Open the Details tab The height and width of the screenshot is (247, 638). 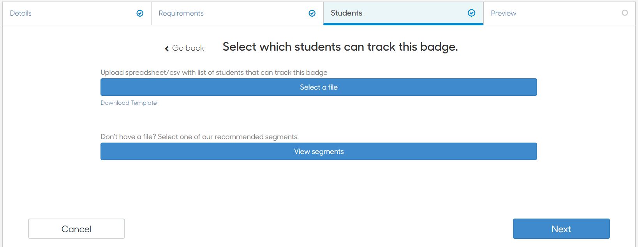(x=77, y=13)
